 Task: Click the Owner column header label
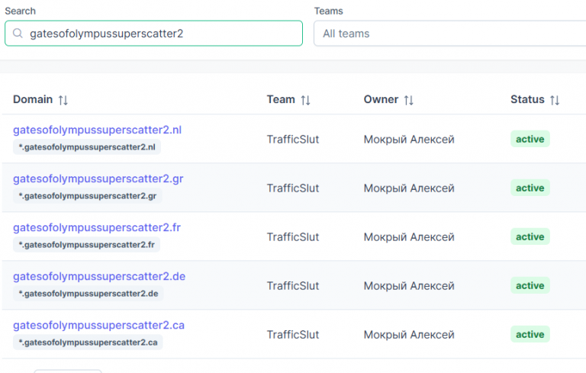[381, 99]
